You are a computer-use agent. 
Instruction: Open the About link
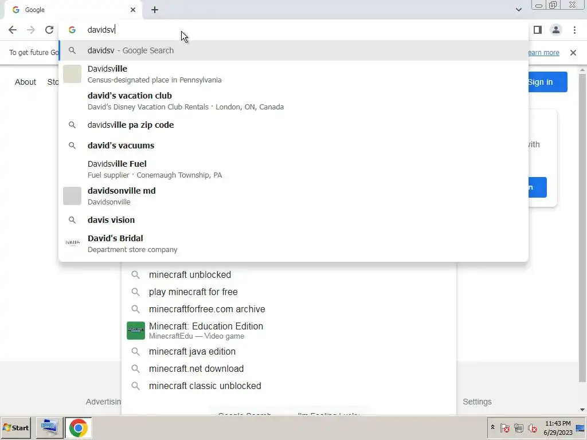tap(25, 82)
